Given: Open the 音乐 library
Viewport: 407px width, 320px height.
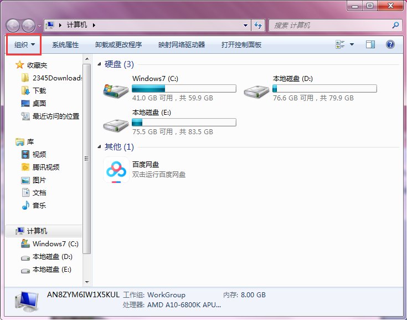Looking at the screenshot, I should [x=34, y=205].
